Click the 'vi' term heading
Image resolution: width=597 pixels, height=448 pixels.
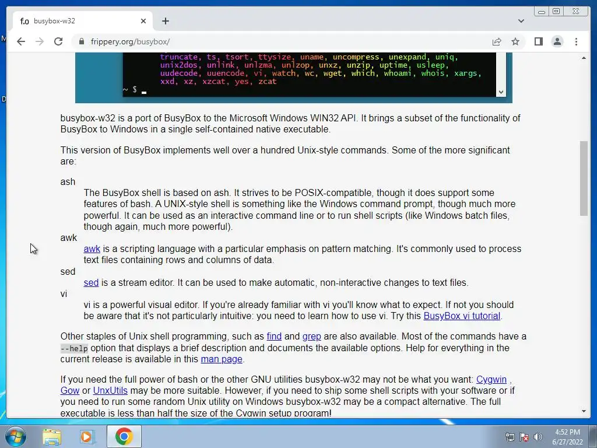(64, 294)
